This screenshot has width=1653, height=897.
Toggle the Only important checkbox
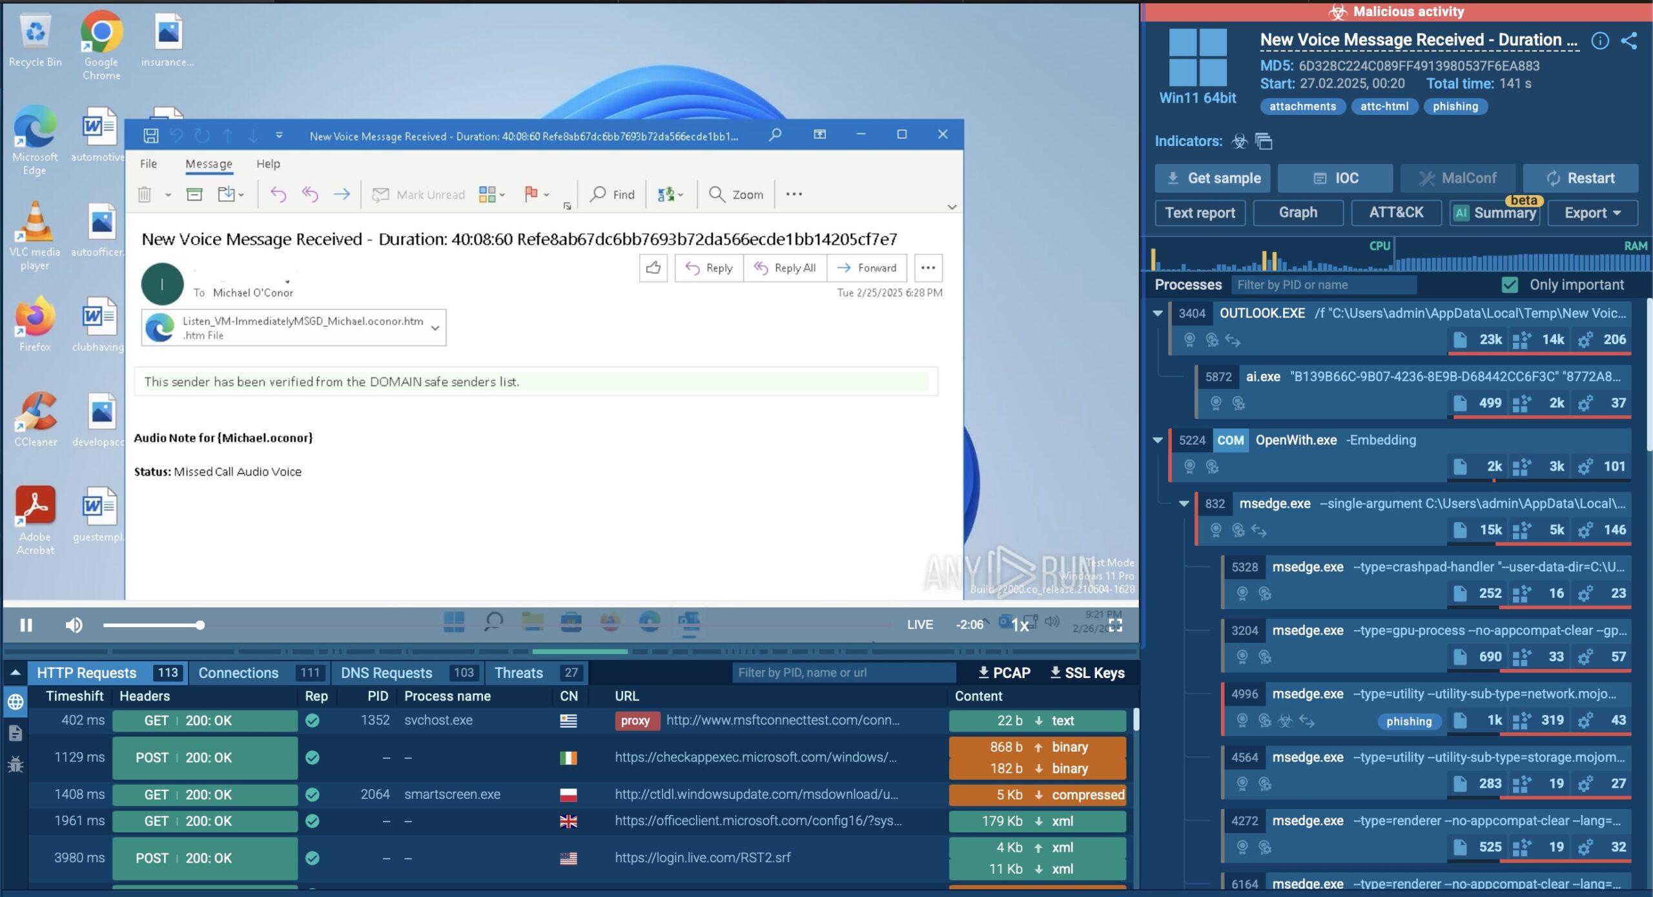tap(1510, 285)
